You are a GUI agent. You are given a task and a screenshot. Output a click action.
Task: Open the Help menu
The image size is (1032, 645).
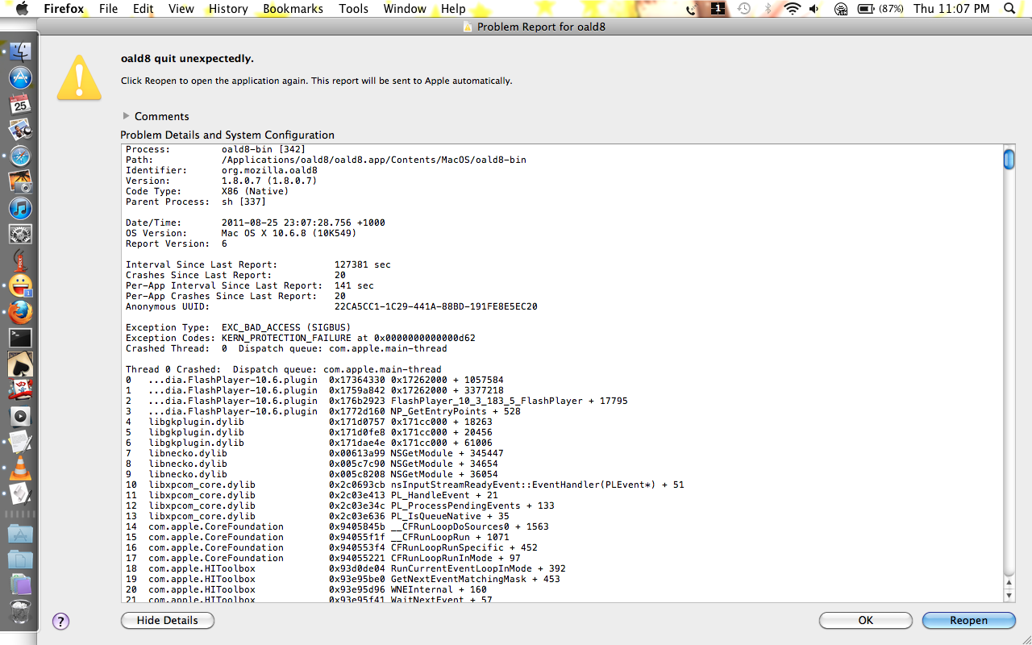click(x=453, y=9)
